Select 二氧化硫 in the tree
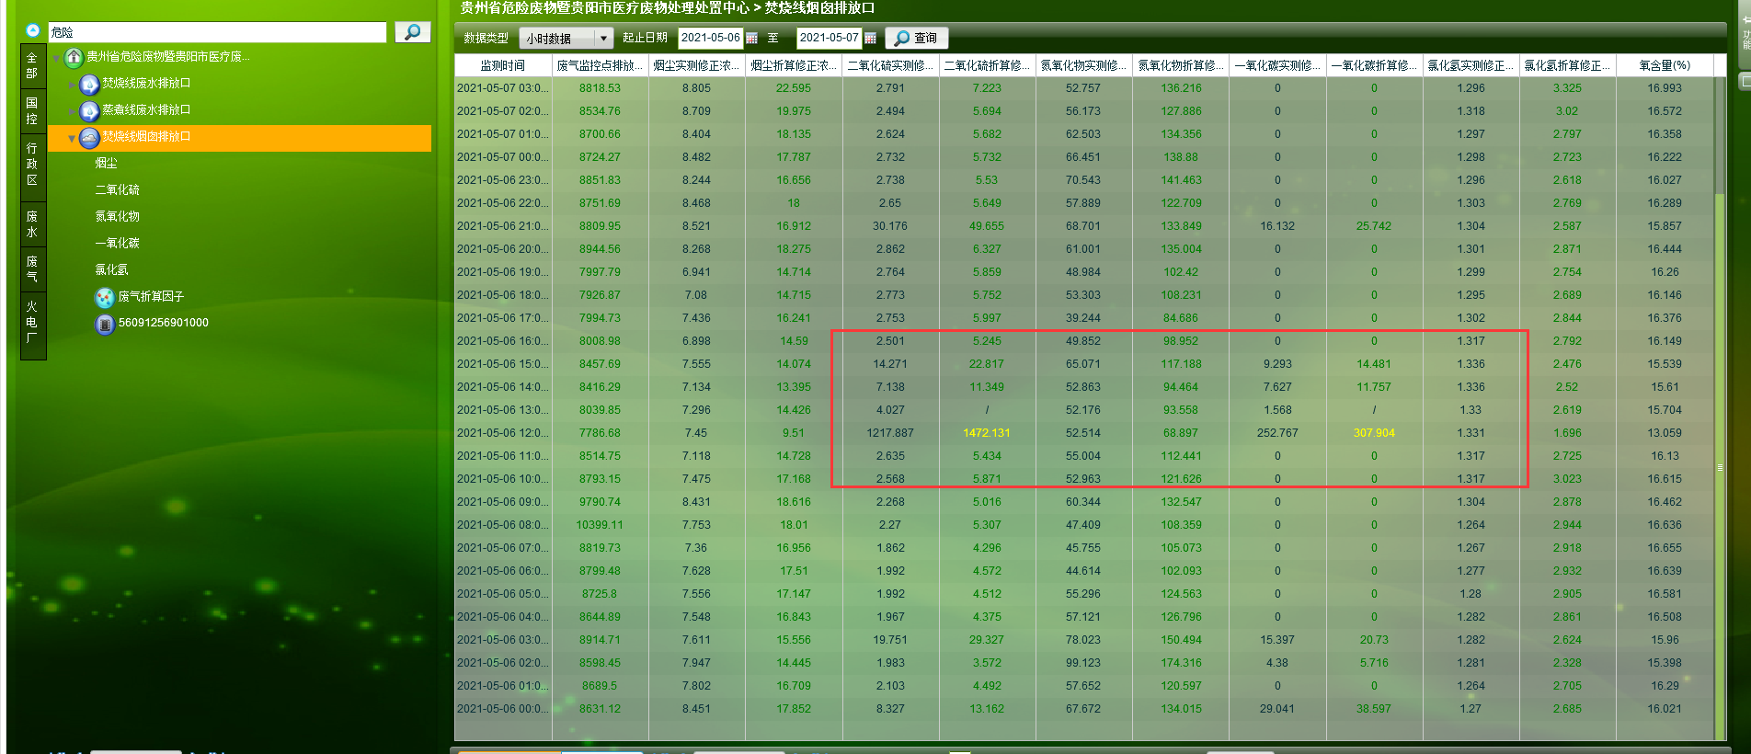Image resolution: width=1751 pixels, height=754 pixels. coord(118,189)
